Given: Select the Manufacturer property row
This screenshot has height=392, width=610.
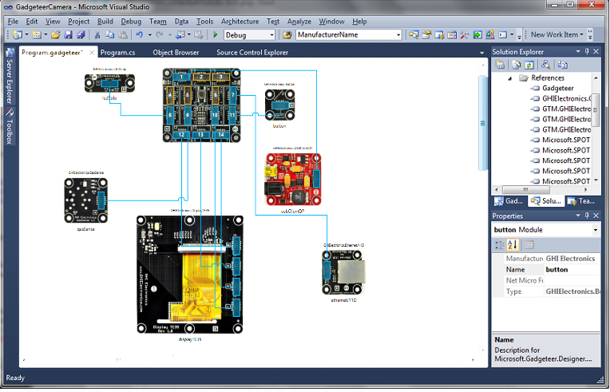Looking at the screenshot, I should coord(546,259).
